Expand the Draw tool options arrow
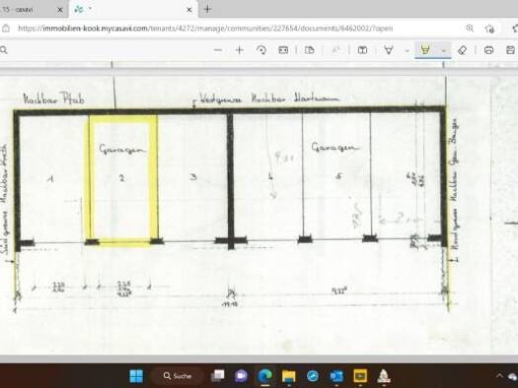Viewport: 518px width, 388px height. (x=407, y=50)
